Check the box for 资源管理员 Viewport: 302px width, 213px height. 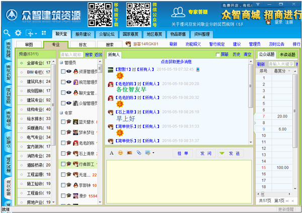coord(63,71)
